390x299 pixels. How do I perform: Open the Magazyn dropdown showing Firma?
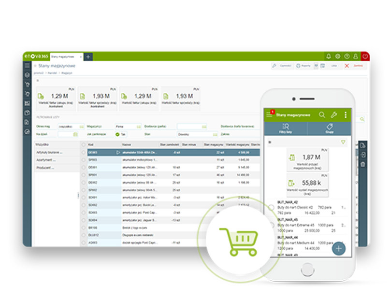tap(128, 127)
